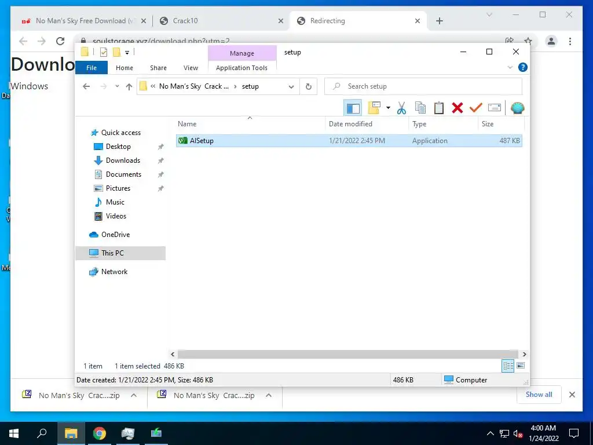Go back using the Explorer back arrow
Image resolution: width=593 pixels, height=445 pixels.
click(x=86, y=86)
